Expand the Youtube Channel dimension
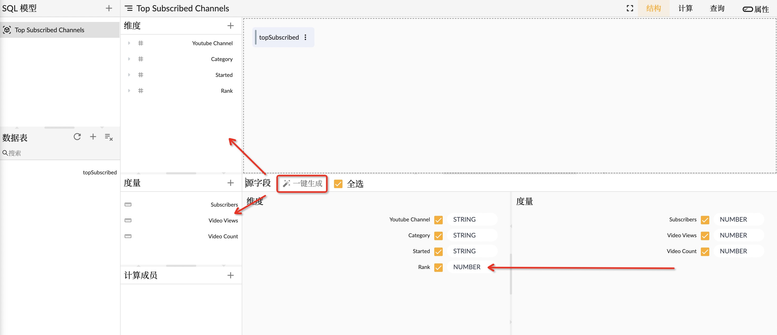Viewport: 777px width, 335px height. click(x=129, y=43)
